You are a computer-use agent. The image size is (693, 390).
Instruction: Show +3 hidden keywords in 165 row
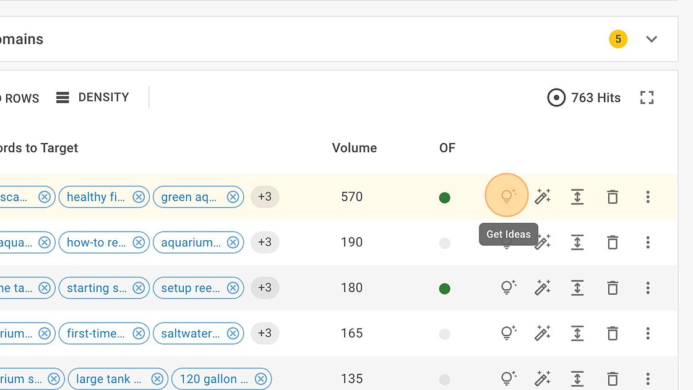265,333
